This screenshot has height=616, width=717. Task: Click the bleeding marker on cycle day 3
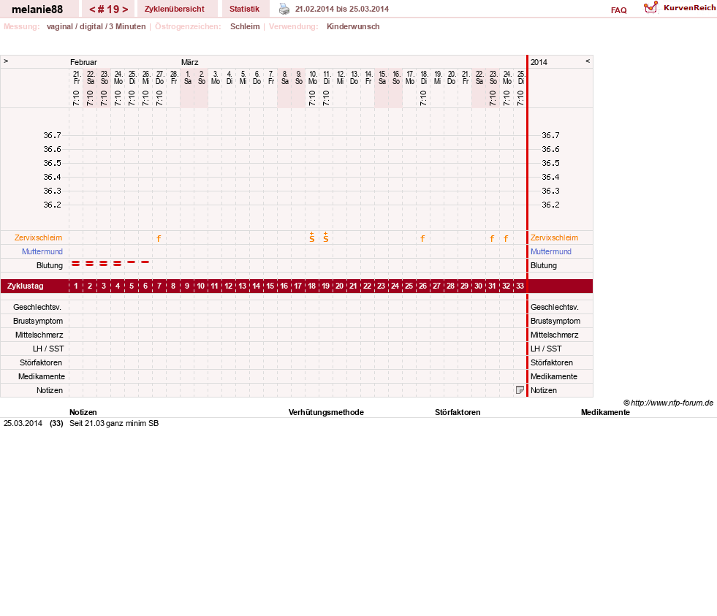103,263
